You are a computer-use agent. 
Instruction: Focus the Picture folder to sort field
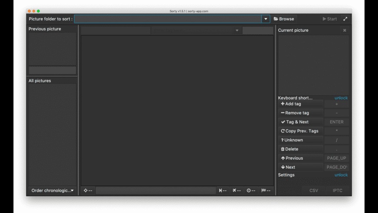click(x=168, y=19)
